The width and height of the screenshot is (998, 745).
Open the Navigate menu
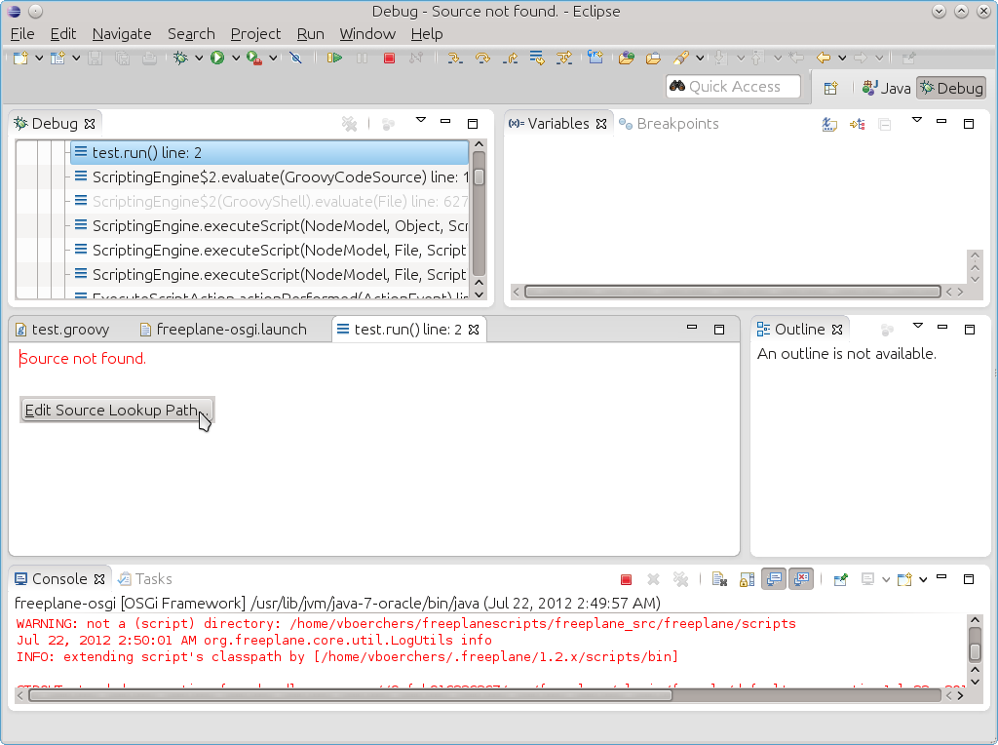(122, 33)
